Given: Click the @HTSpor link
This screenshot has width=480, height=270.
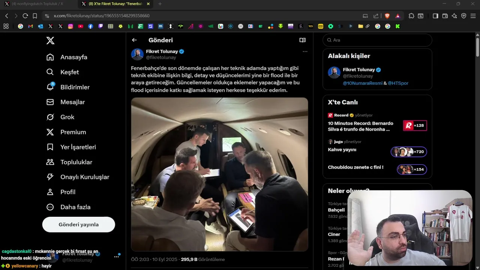Looking at the screenshot, I should click(x=398, y=83).
